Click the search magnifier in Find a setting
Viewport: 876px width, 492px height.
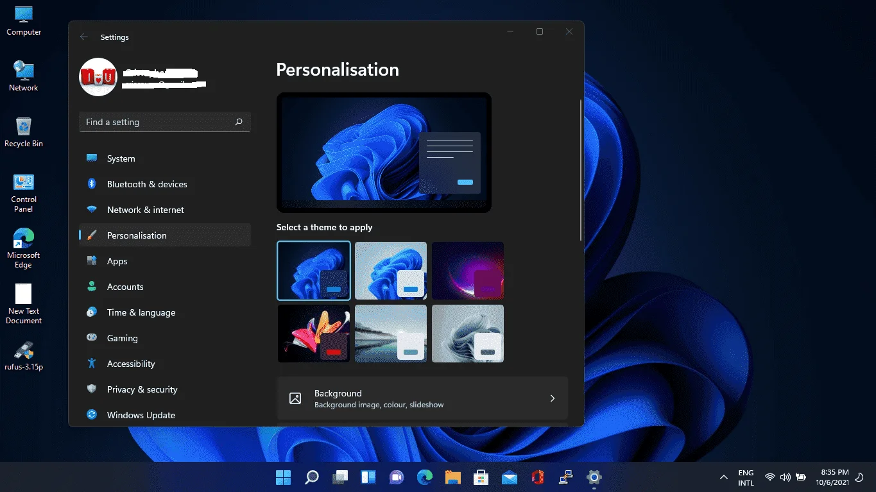(x=239, y=122)
